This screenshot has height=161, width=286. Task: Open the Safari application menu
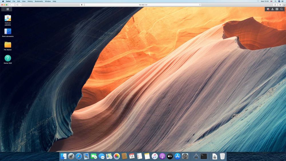pyautogui.click(x=8, y=1)
